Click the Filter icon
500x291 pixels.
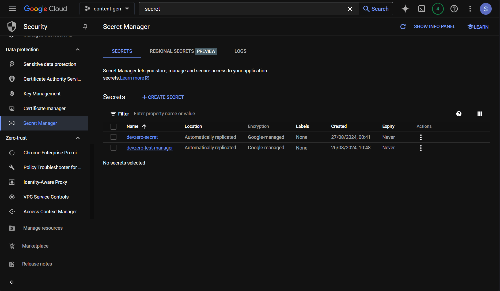113,114
